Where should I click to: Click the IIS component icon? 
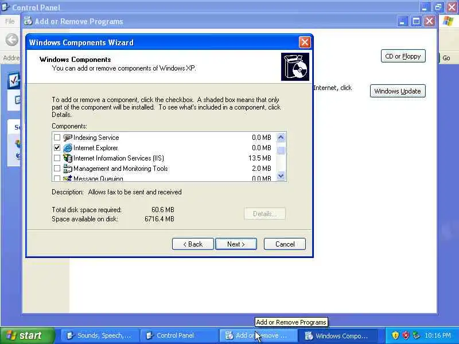coord(68,158)
